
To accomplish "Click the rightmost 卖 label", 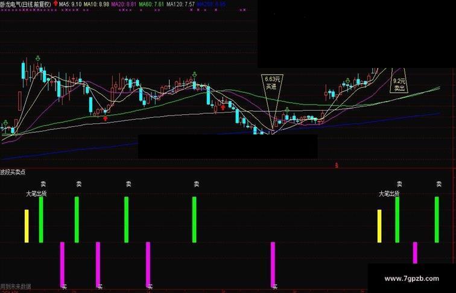I will 439,184.
